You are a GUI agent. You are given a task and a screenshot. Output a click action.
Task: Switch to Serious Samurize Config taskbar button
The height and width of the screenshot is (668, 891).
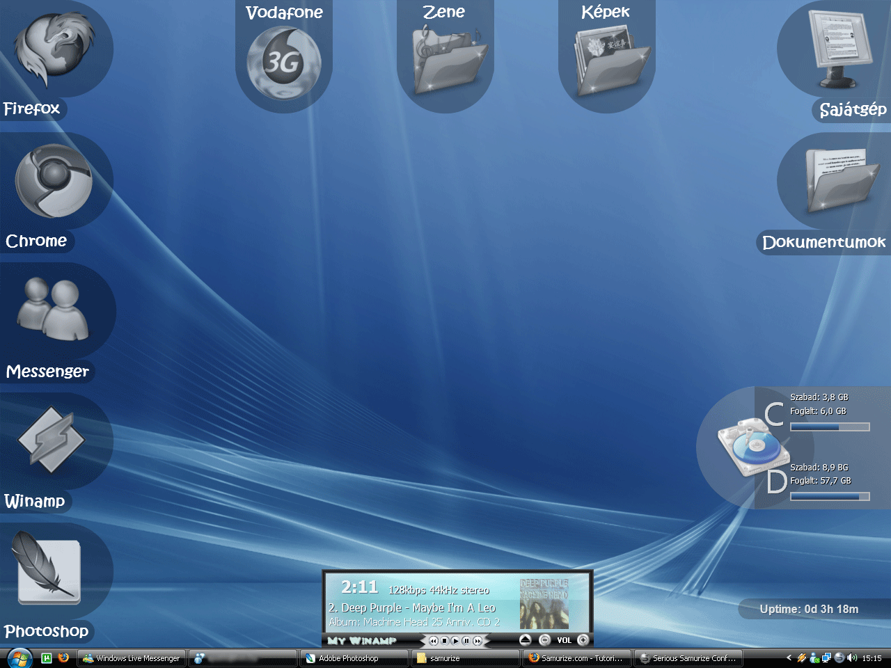click(x=688, y=658)
